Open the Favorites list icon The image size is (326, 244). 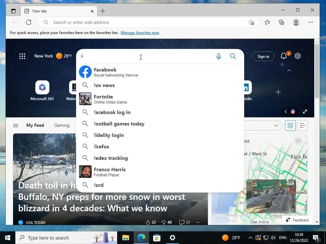click(267, 22)
